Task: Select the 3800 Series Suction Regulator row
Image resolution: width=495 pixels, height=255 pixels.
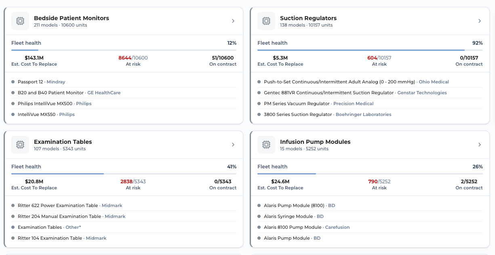Action: click(x=370, y=114)
